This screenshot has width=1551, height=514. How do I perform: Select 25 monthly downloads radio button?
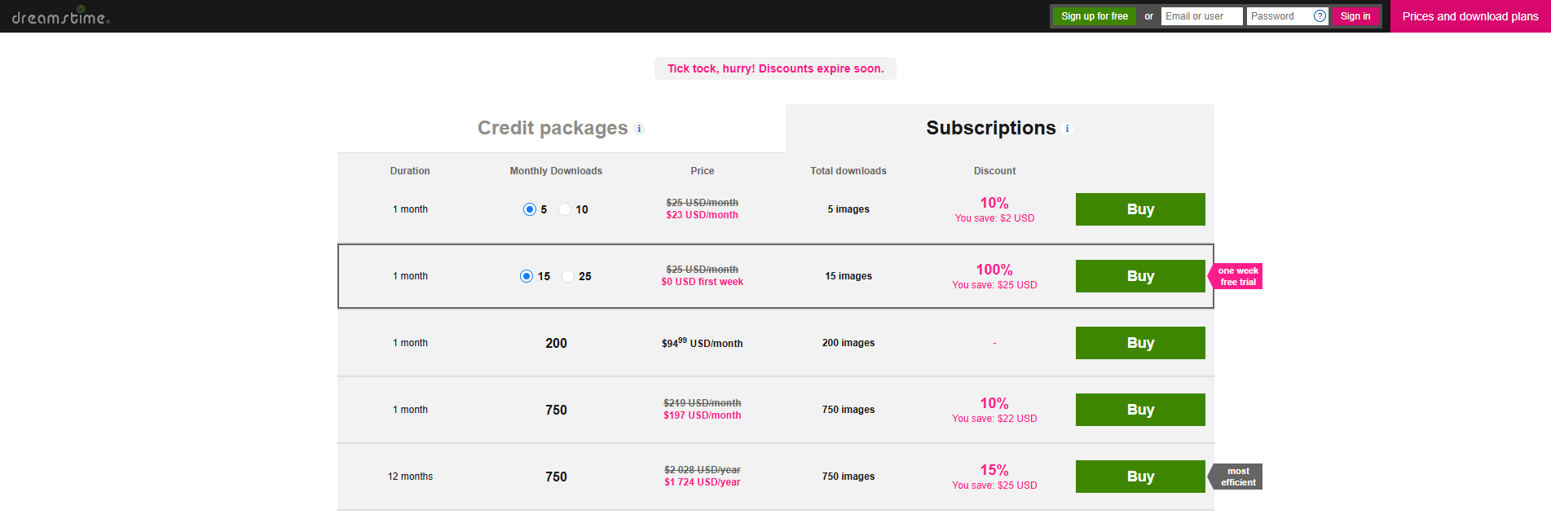pos(568,276)
